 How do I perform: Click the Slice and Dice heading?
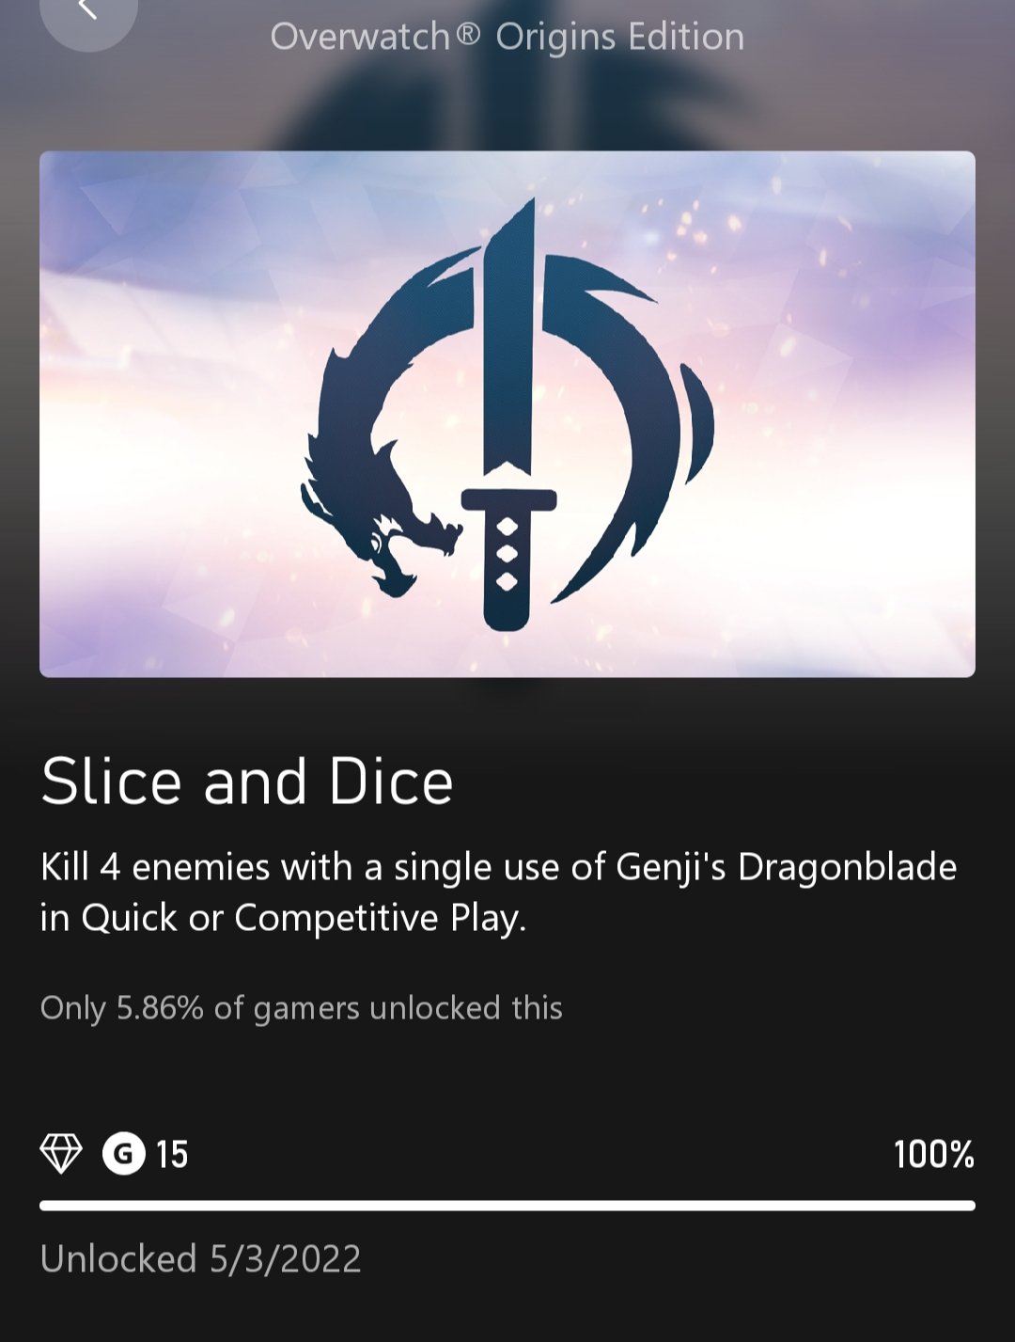click(x=247, y=782)
